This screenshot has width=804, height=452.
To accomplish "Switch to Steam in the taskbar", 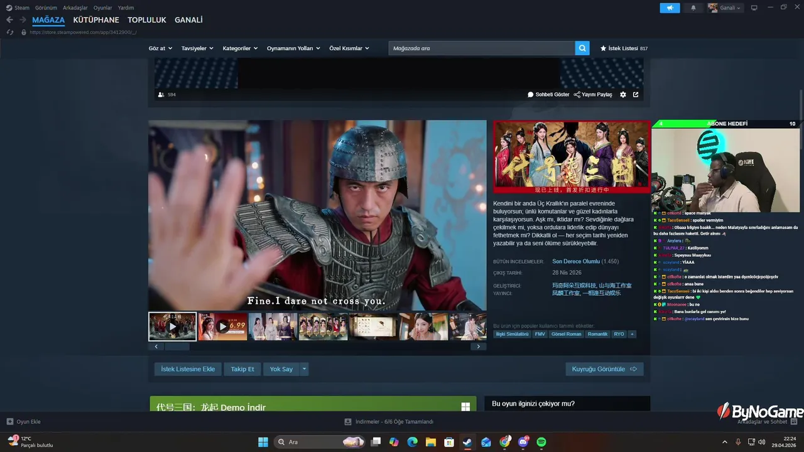I will (467, 442).
